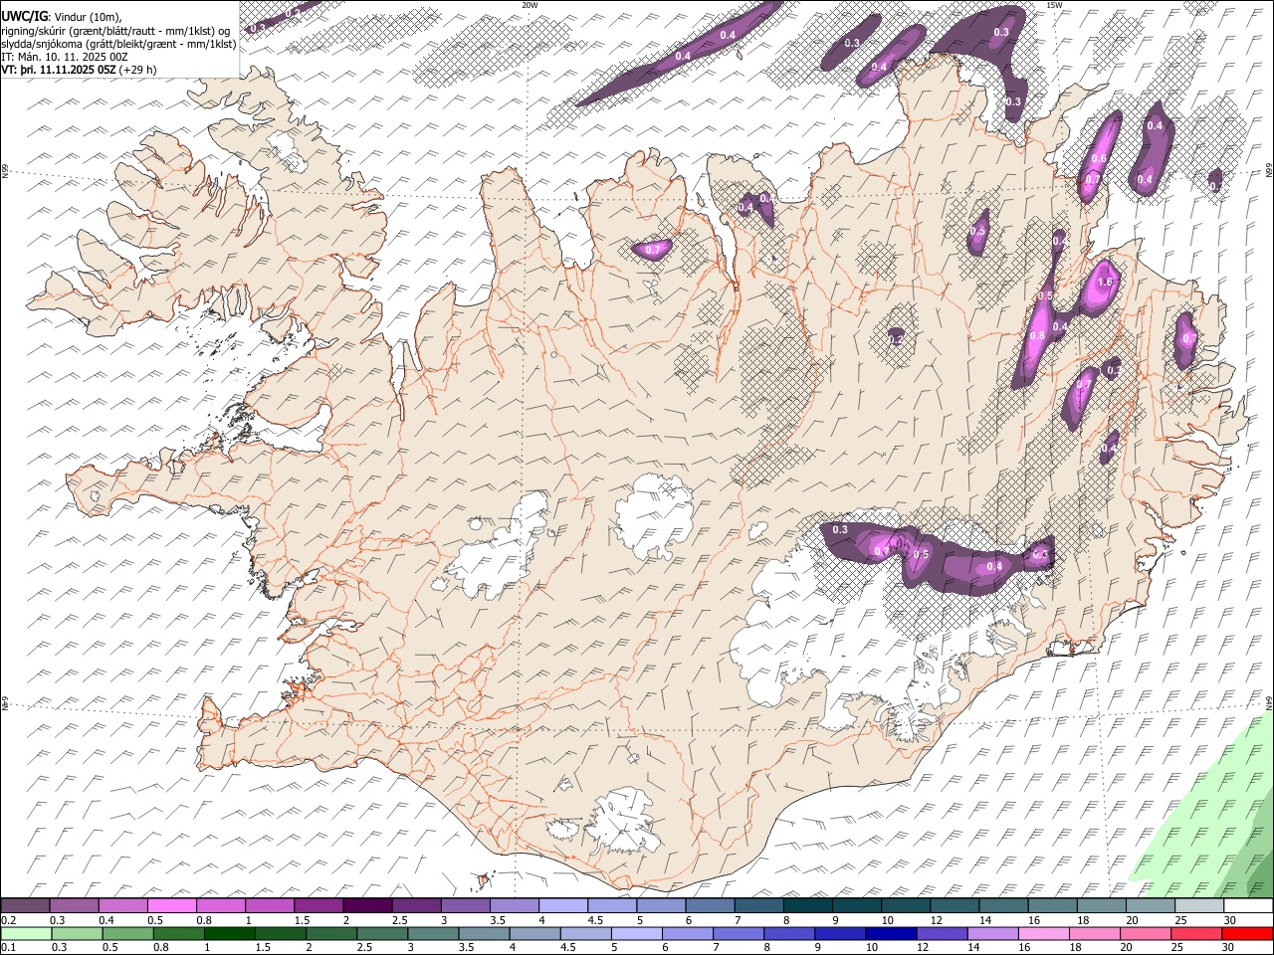
Task: Click '3.5' label in top legend row
Action: [498, 920]
